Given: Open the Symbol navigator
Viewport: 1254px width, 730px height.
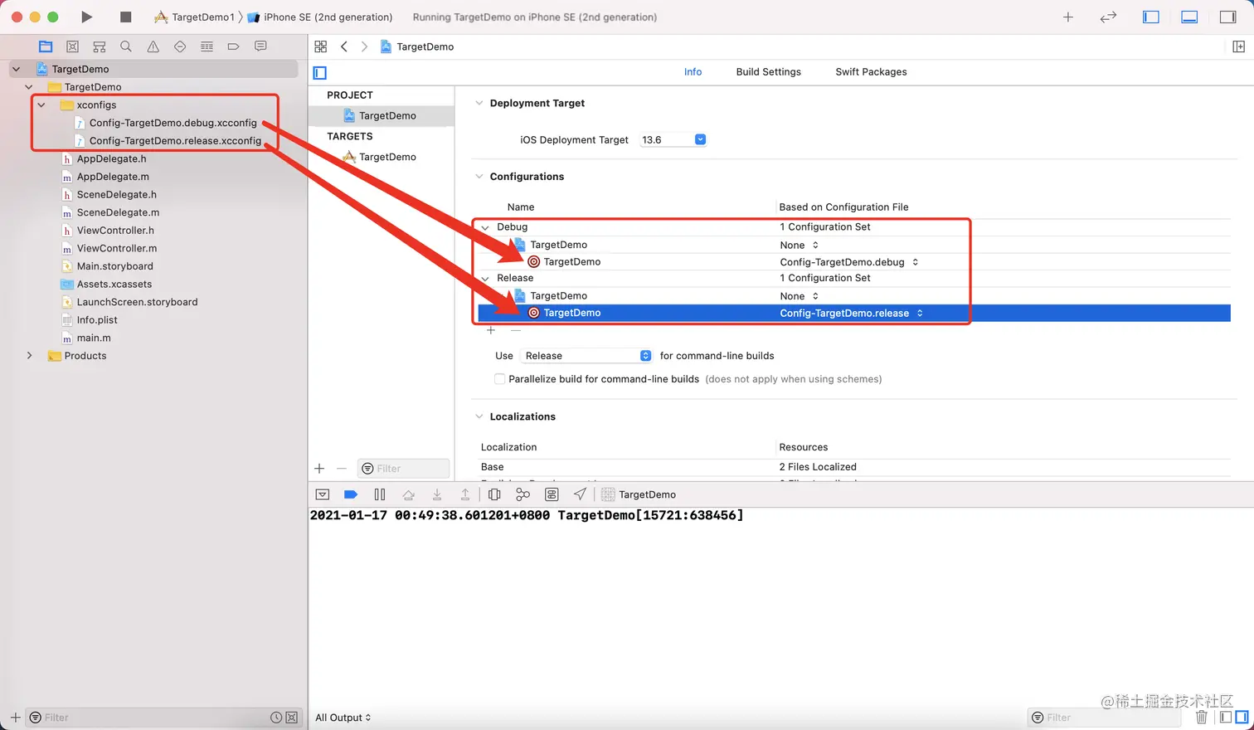Looking at the screenshot, I should pos(100,46).
